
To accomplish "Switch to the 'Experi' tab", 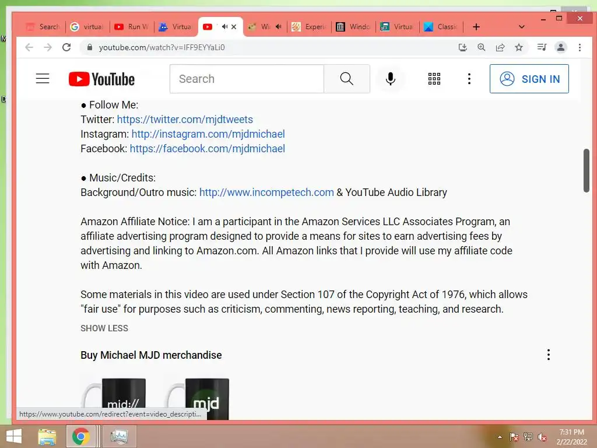I will 309,27.
